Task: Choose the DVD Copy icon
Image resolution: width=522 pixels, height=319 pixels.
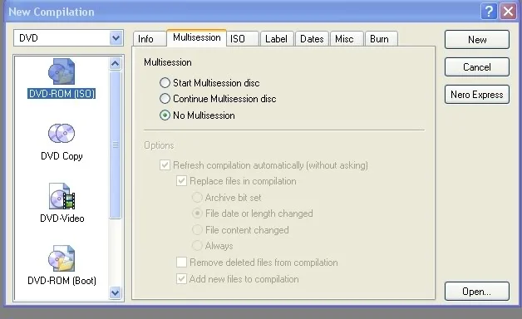Action: [x=62, y=133]
